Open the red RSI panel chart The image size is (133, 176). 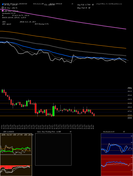coord(117,165)
